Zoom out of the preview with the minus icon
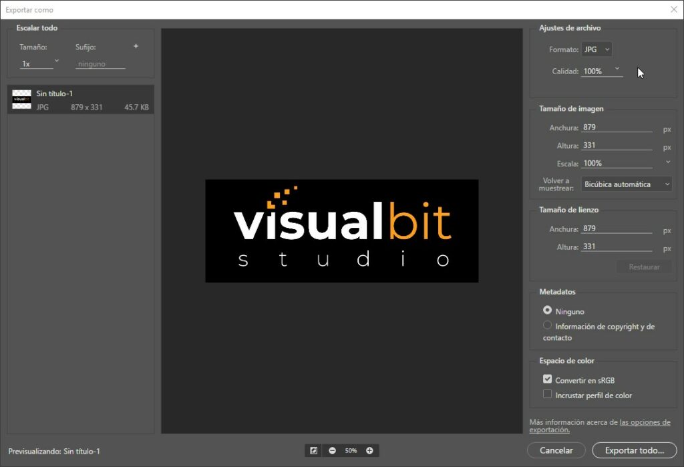684x467 pixels. point(332,450)
